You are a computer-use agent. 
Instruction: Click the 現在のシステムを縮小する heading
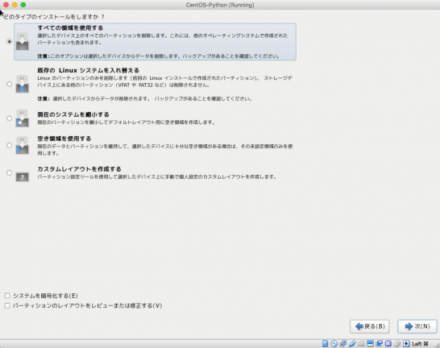(73, 114)
